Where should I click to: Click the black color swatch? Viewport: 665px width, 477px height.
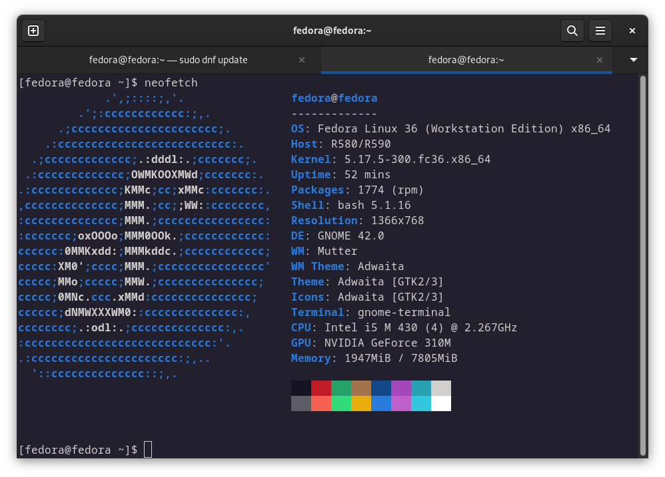tap(301, 388)
